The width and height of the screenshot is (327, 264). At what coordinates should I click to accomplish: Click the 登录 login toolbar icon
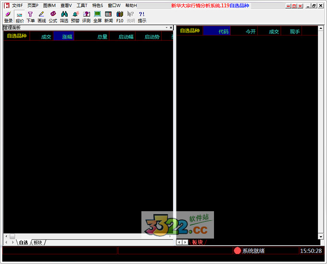8,17
